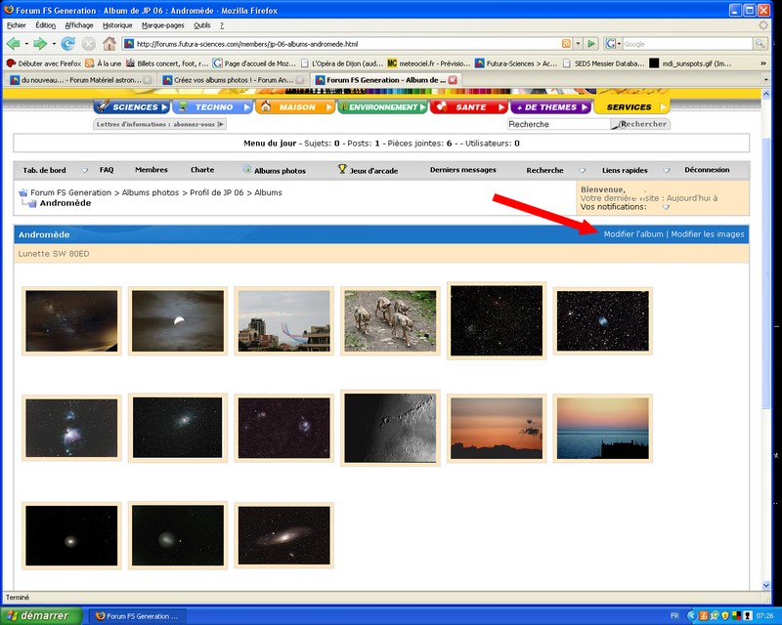This screenshot has height=625, width=782.
Task: Click the RSS feed icon in address bar
Action: [566, 44]
